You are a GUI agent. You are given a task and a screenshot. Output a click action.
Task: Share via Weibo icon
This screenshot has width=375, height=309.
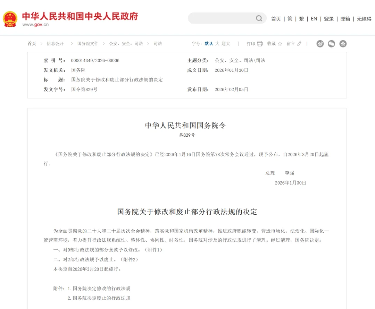coord(320,44)
